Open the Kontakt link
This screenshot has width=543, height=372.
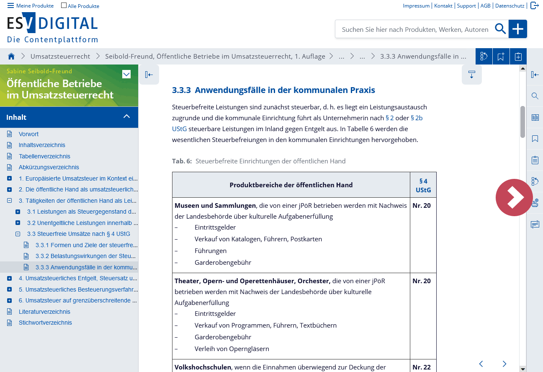pos(443,6)
